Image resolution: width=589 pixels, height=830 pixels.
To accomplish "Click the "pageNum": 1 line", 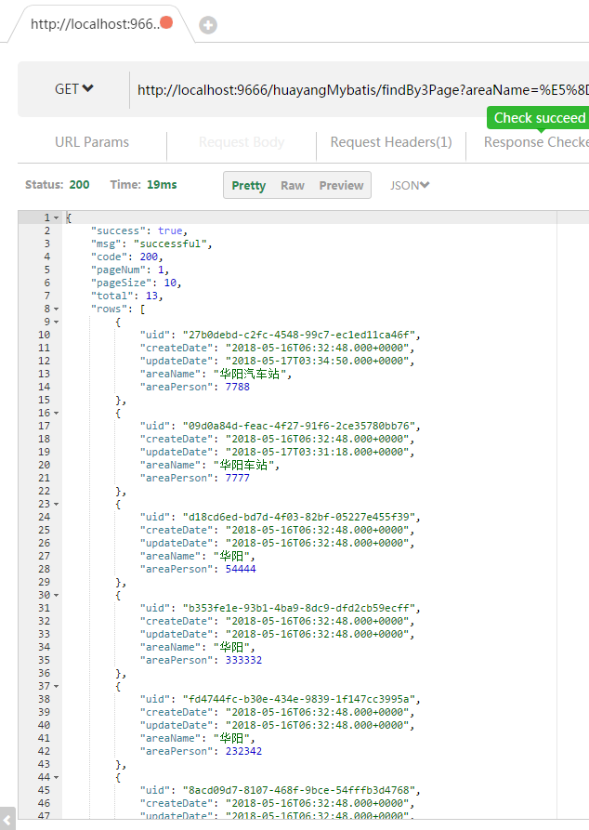I will tap(130, 270).
